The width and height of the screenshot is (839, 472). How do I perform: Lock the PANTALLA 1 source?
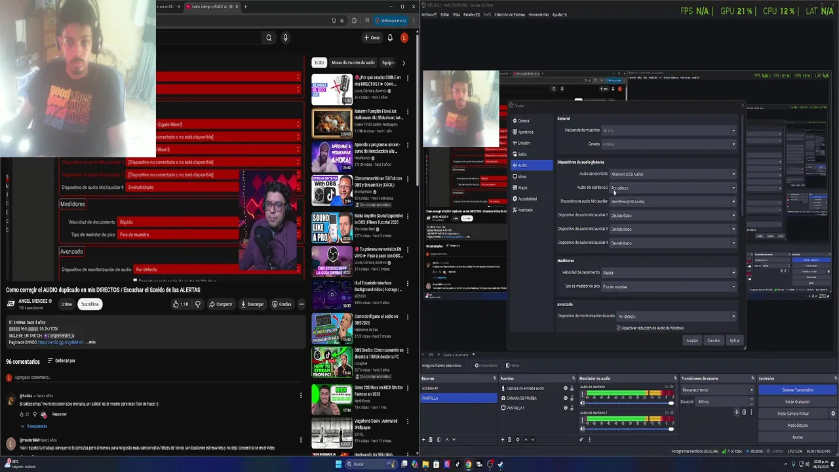pyautogui.click(x=572, y=408)
